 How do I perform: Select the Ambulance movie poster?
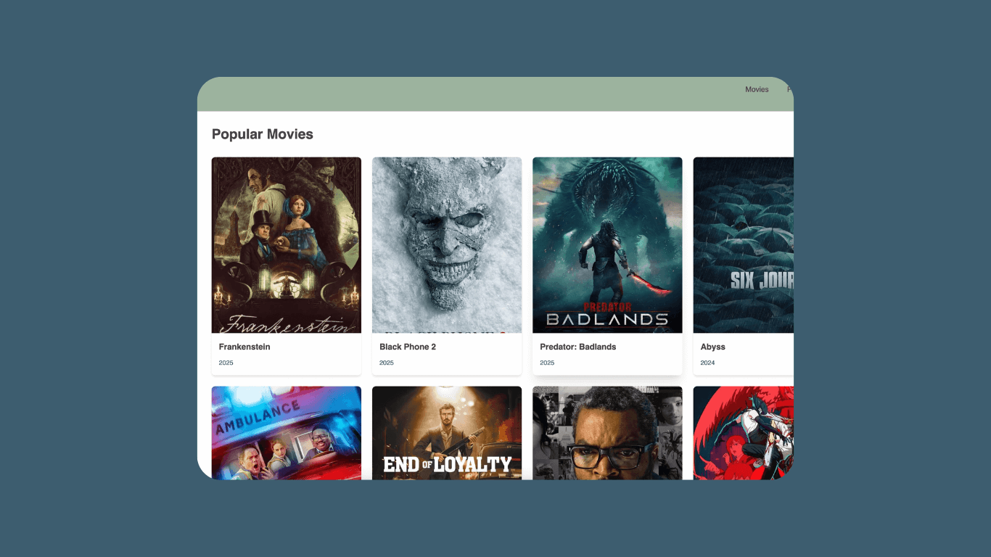[286, 432]
